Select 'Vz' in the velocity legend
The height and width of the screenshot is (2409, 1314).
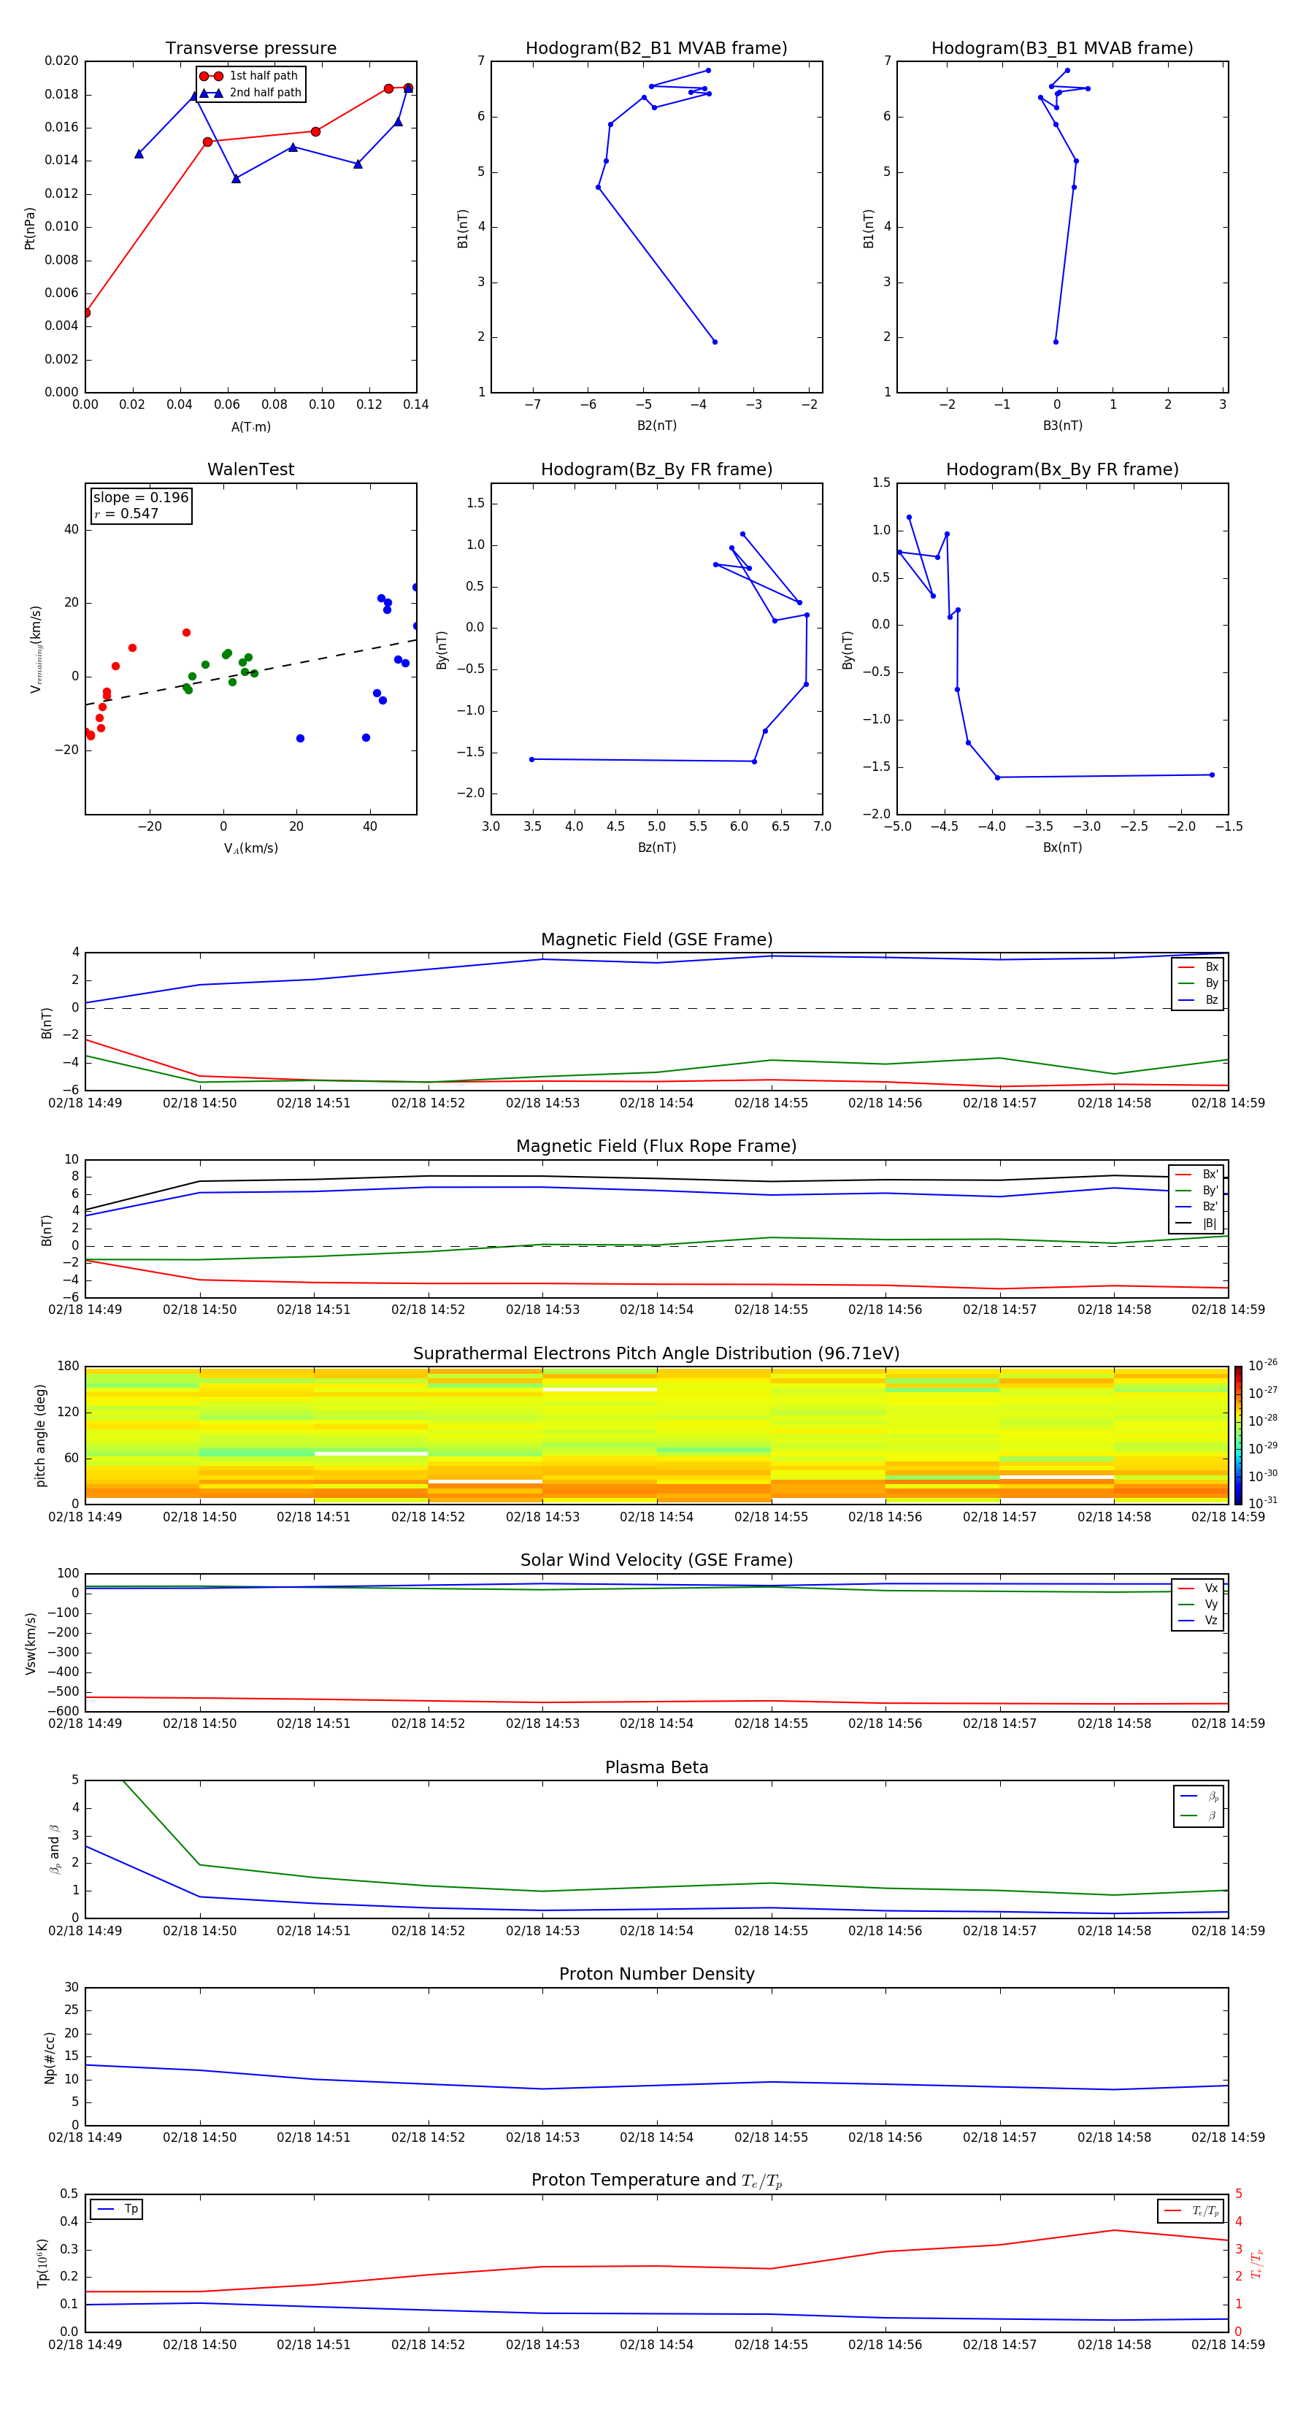pos(1198,1621)
